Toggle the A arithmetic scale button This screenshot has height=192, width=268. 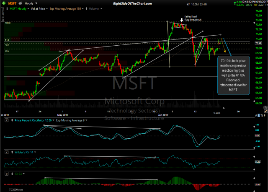(256, 116)
